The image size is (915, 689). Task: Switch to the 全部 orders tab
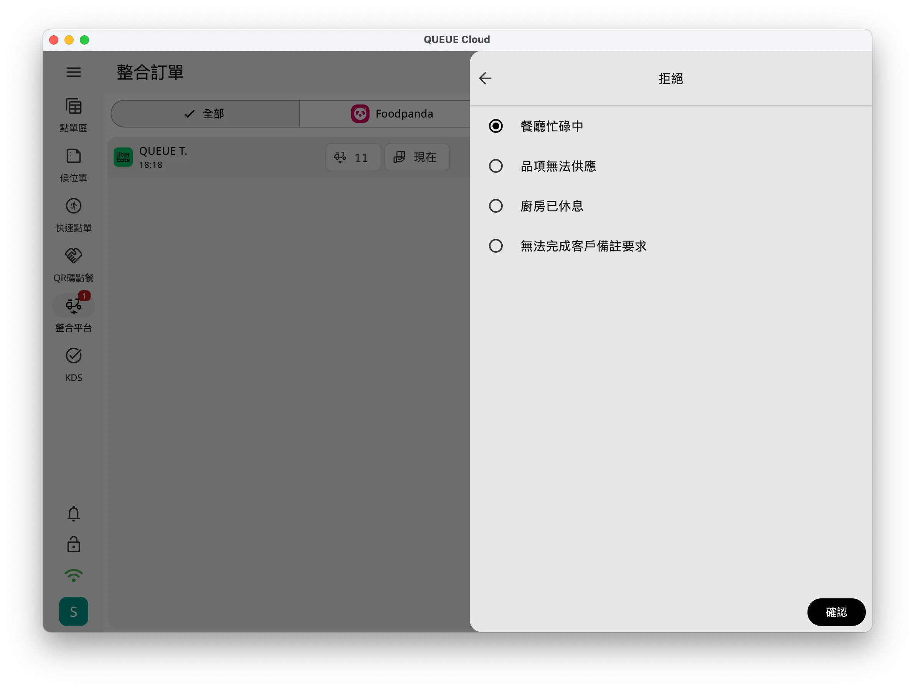(205, 113)
